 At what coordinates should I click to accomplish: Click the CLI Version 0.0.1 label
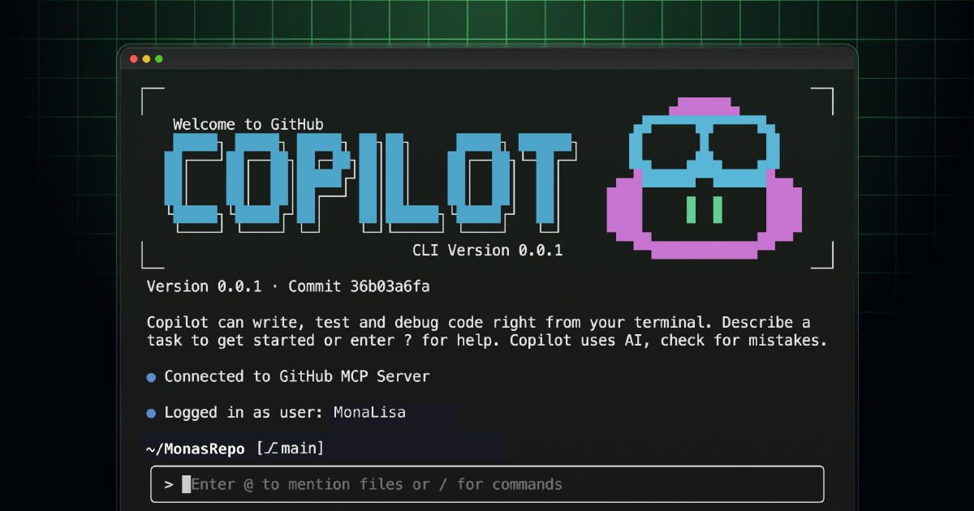488,250
